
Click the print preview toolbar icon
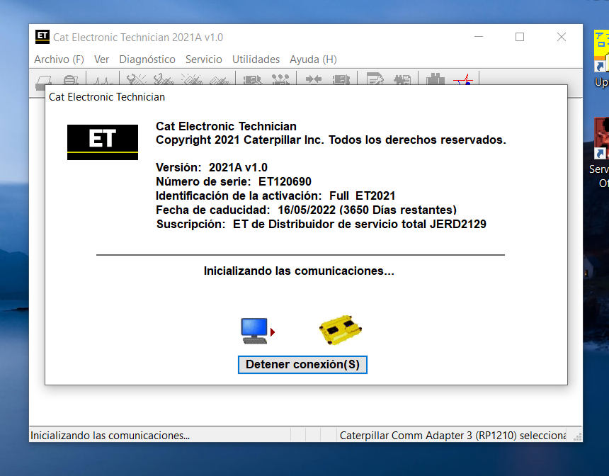(71, 79)
